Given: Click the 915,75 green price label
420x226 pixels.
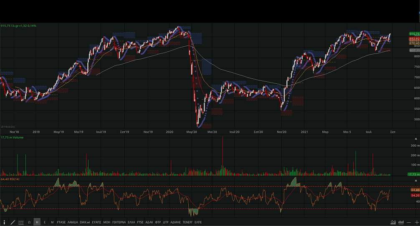Looking at the screenshot, I should pyautogui.click(x=414, y=34).
